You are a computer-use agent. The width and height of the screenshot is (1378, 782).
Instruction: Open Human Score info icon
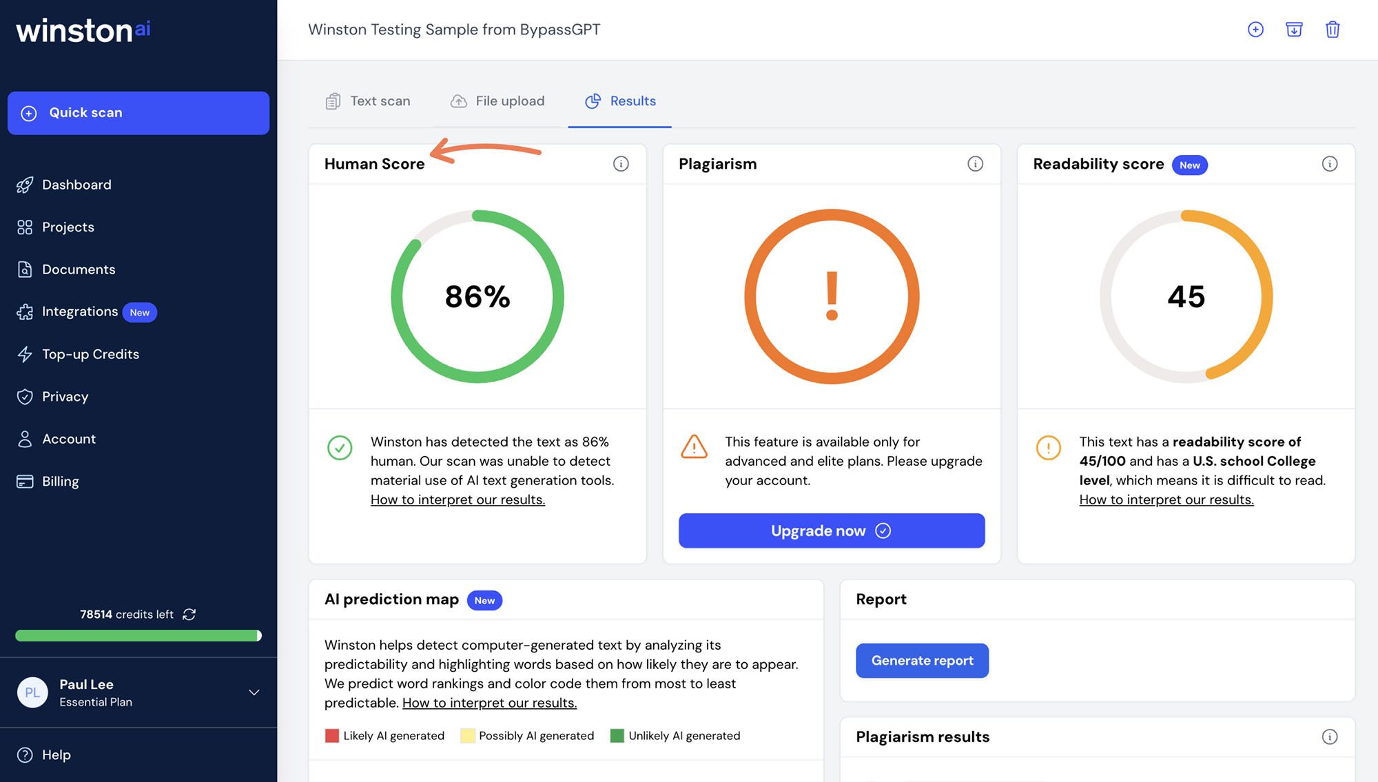pyautogui.click(x=620, y=164)
